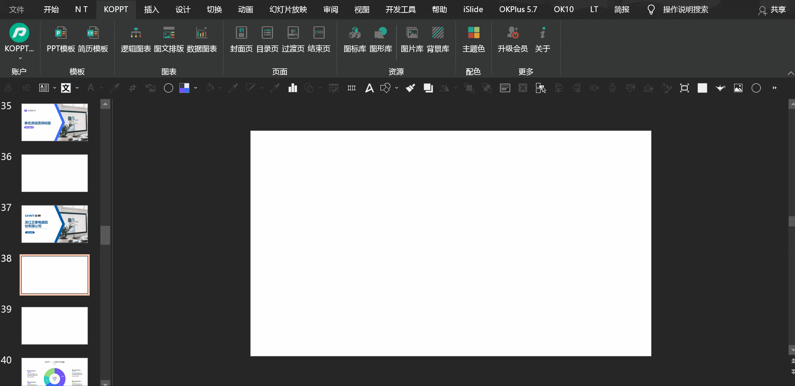Open the 数据图表 data chart tool

click(x=201, y=38)
